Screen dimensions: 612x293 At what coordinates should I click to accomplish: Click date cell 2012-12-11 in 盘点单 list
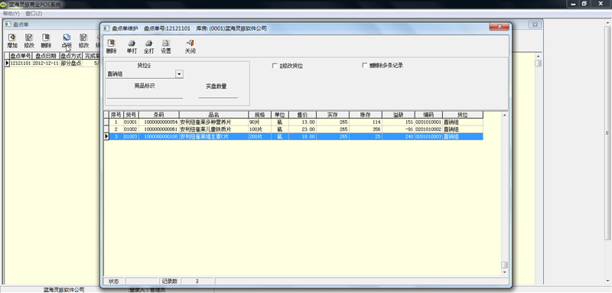point(46,63)
